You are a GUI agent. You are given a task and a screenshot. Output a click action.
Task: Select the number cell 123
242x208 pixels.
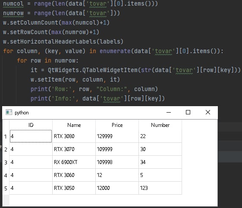click(x=160, y=188)
